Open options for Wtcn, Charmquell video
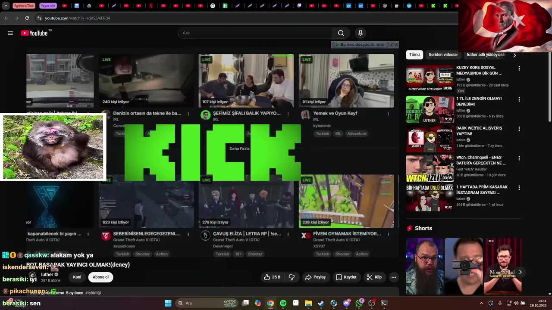The image size is (552, 310). click(519, 158)
